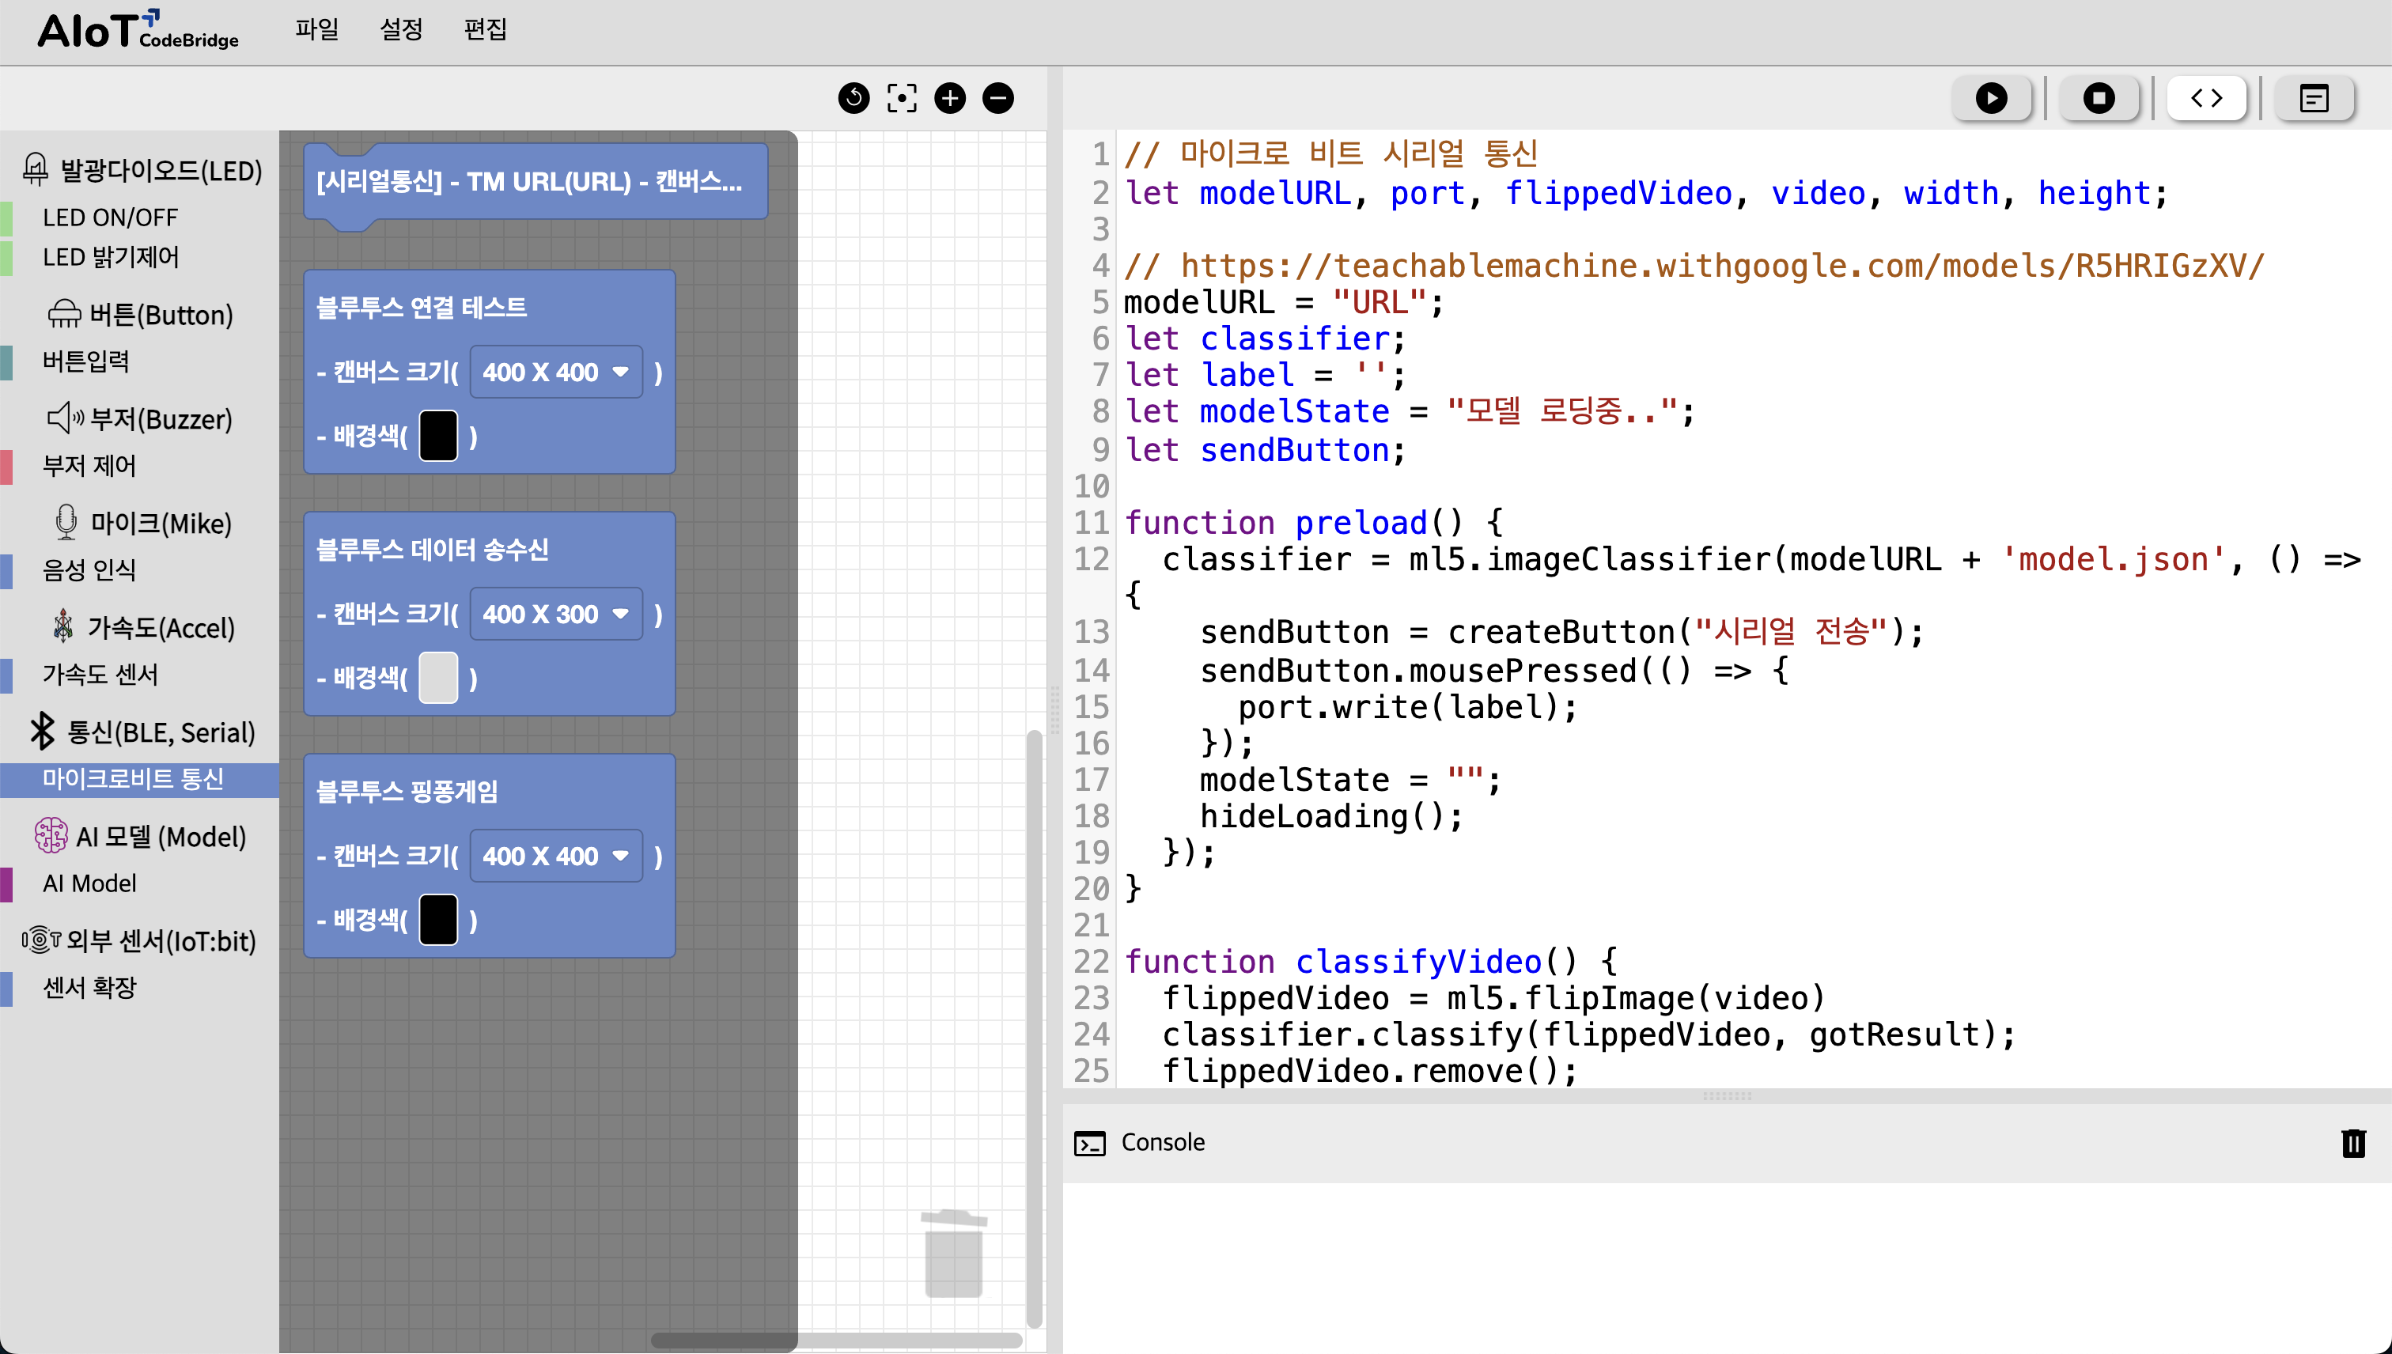This screenshot has height=1354, width=2392.
Task: Click the AIoT CodeBridge logo
Action: click(138, 31)
